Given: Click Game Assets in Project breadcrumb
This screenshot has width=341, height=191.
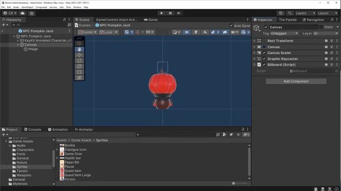Looking at the screenshot, I should (82, 140).
